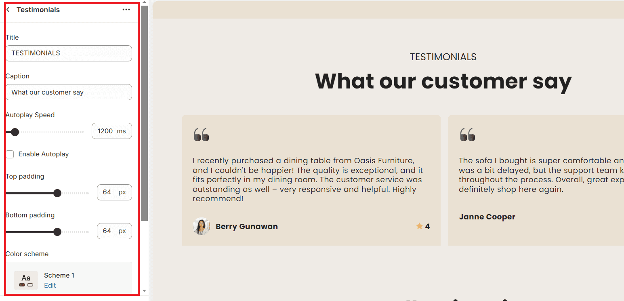Click the Top padding slider handle

[57, 193]
